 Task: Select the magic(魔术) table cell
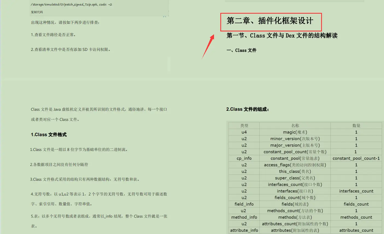tap(295, 132)
